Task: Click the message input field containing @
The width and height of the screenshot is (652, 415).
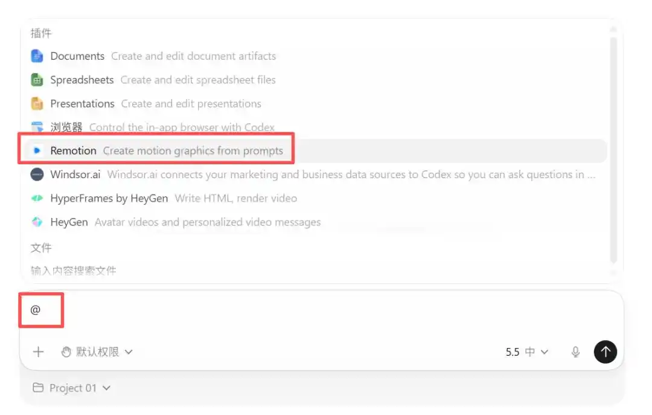Action: click(321, 310)
